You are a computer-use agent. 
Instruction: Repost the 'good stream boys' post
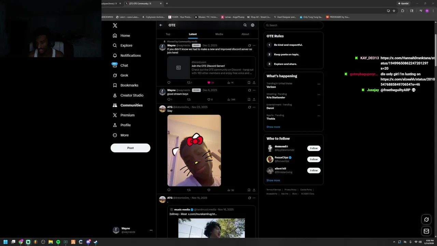coord(189,99)
